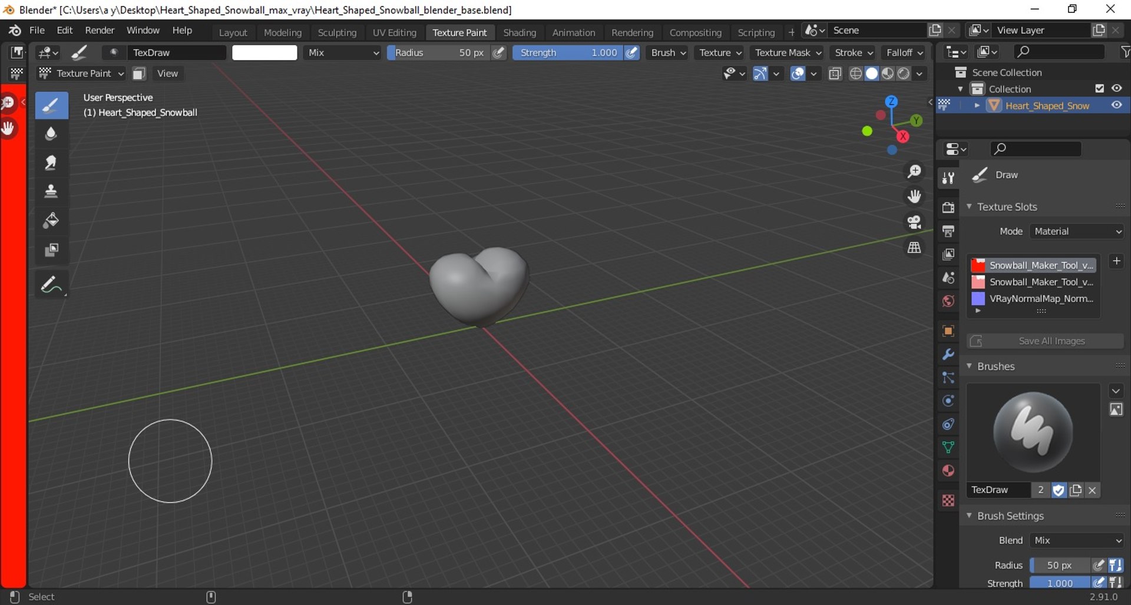Switch to material preview shading
This screenshot has width=1131, height=605.
[888, 74]
